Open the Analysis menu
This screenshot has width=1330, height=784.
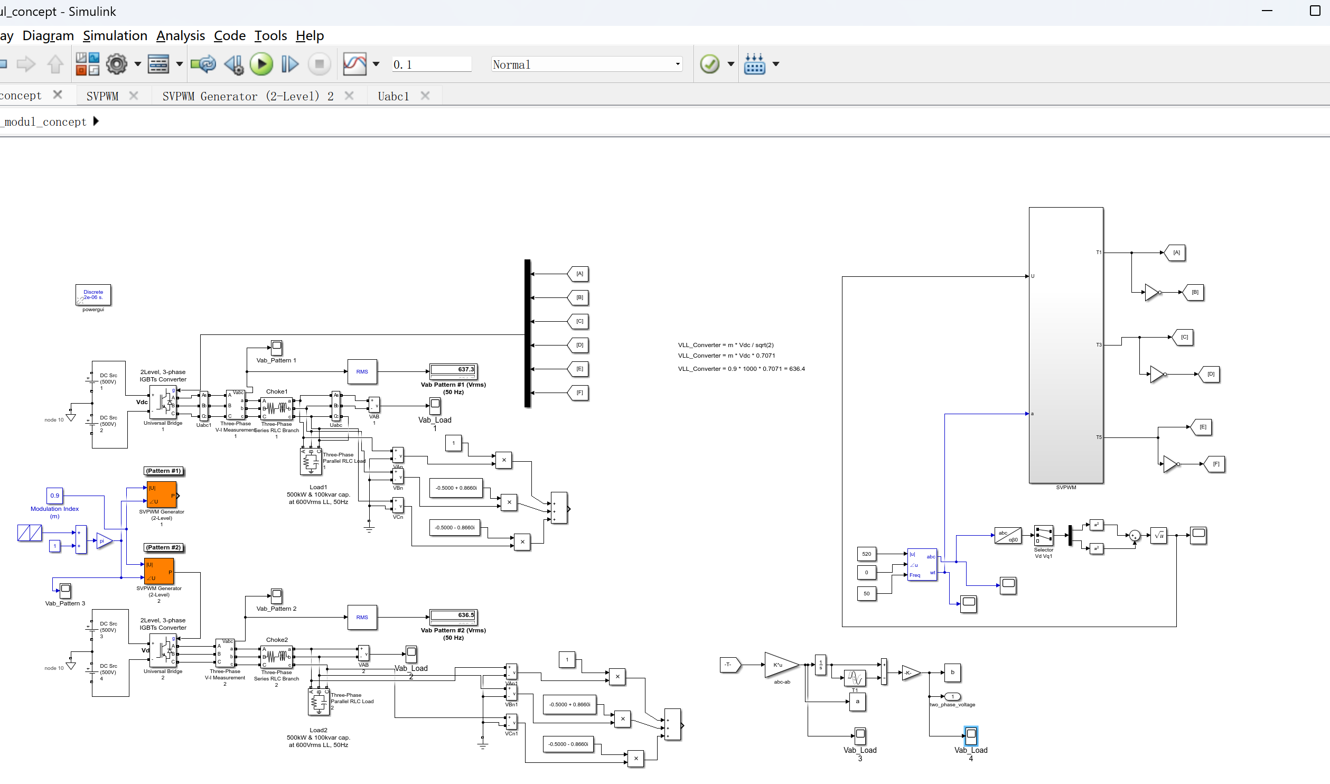pyautogui.click(x=181, y=35)
